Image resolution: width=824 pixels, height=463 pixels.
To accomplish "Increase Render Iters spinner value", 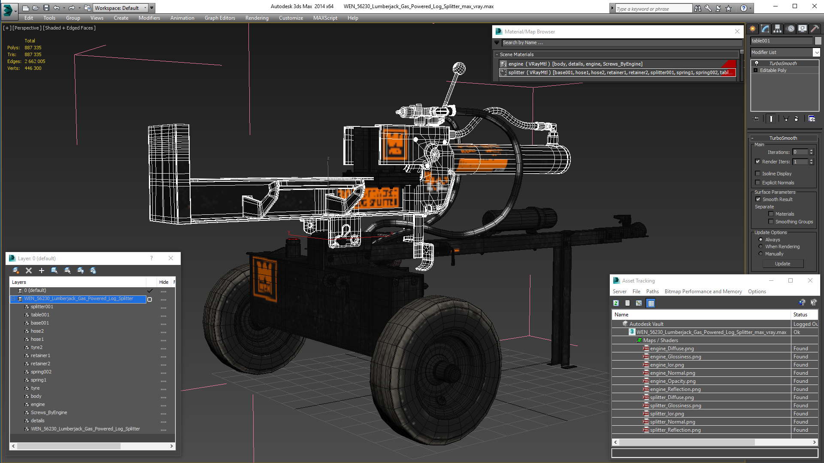I will [x=811, y=160].
